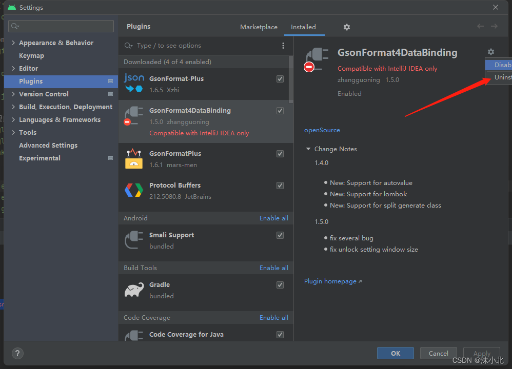The image size is (512, 369).
Task: Toggle the Gradle plugin checkbox
Action: [280, 285]
